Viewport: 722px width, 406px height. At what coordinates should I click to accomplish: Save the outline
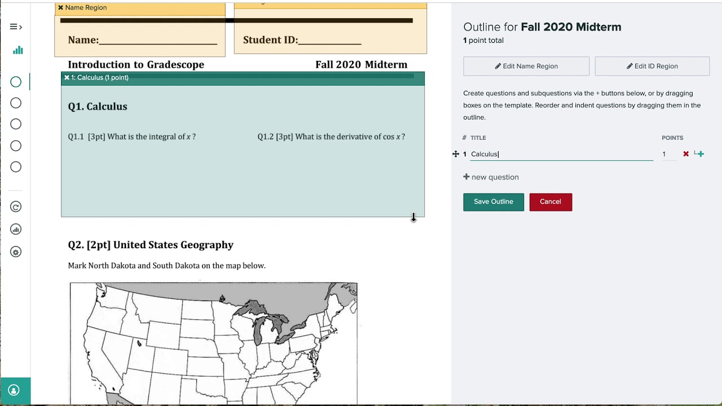click(x=494, y=202)
